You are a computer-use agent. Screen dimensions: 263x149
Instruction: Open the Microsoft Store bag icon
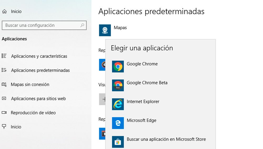(118, 142)
